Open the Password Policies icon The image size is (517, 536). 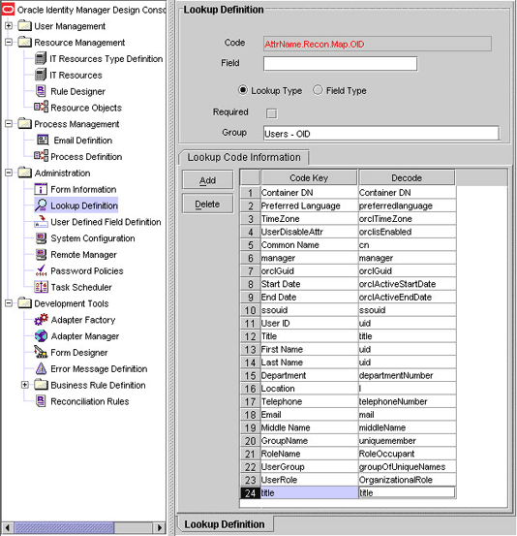(41, 270)
